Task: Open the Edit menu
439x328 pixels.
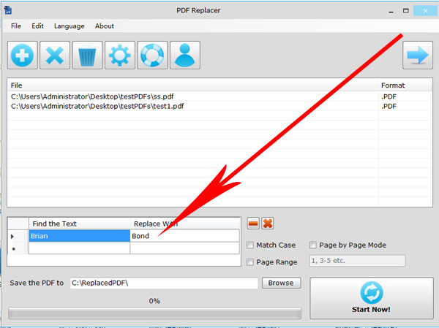Action: [x=37, y=26]
